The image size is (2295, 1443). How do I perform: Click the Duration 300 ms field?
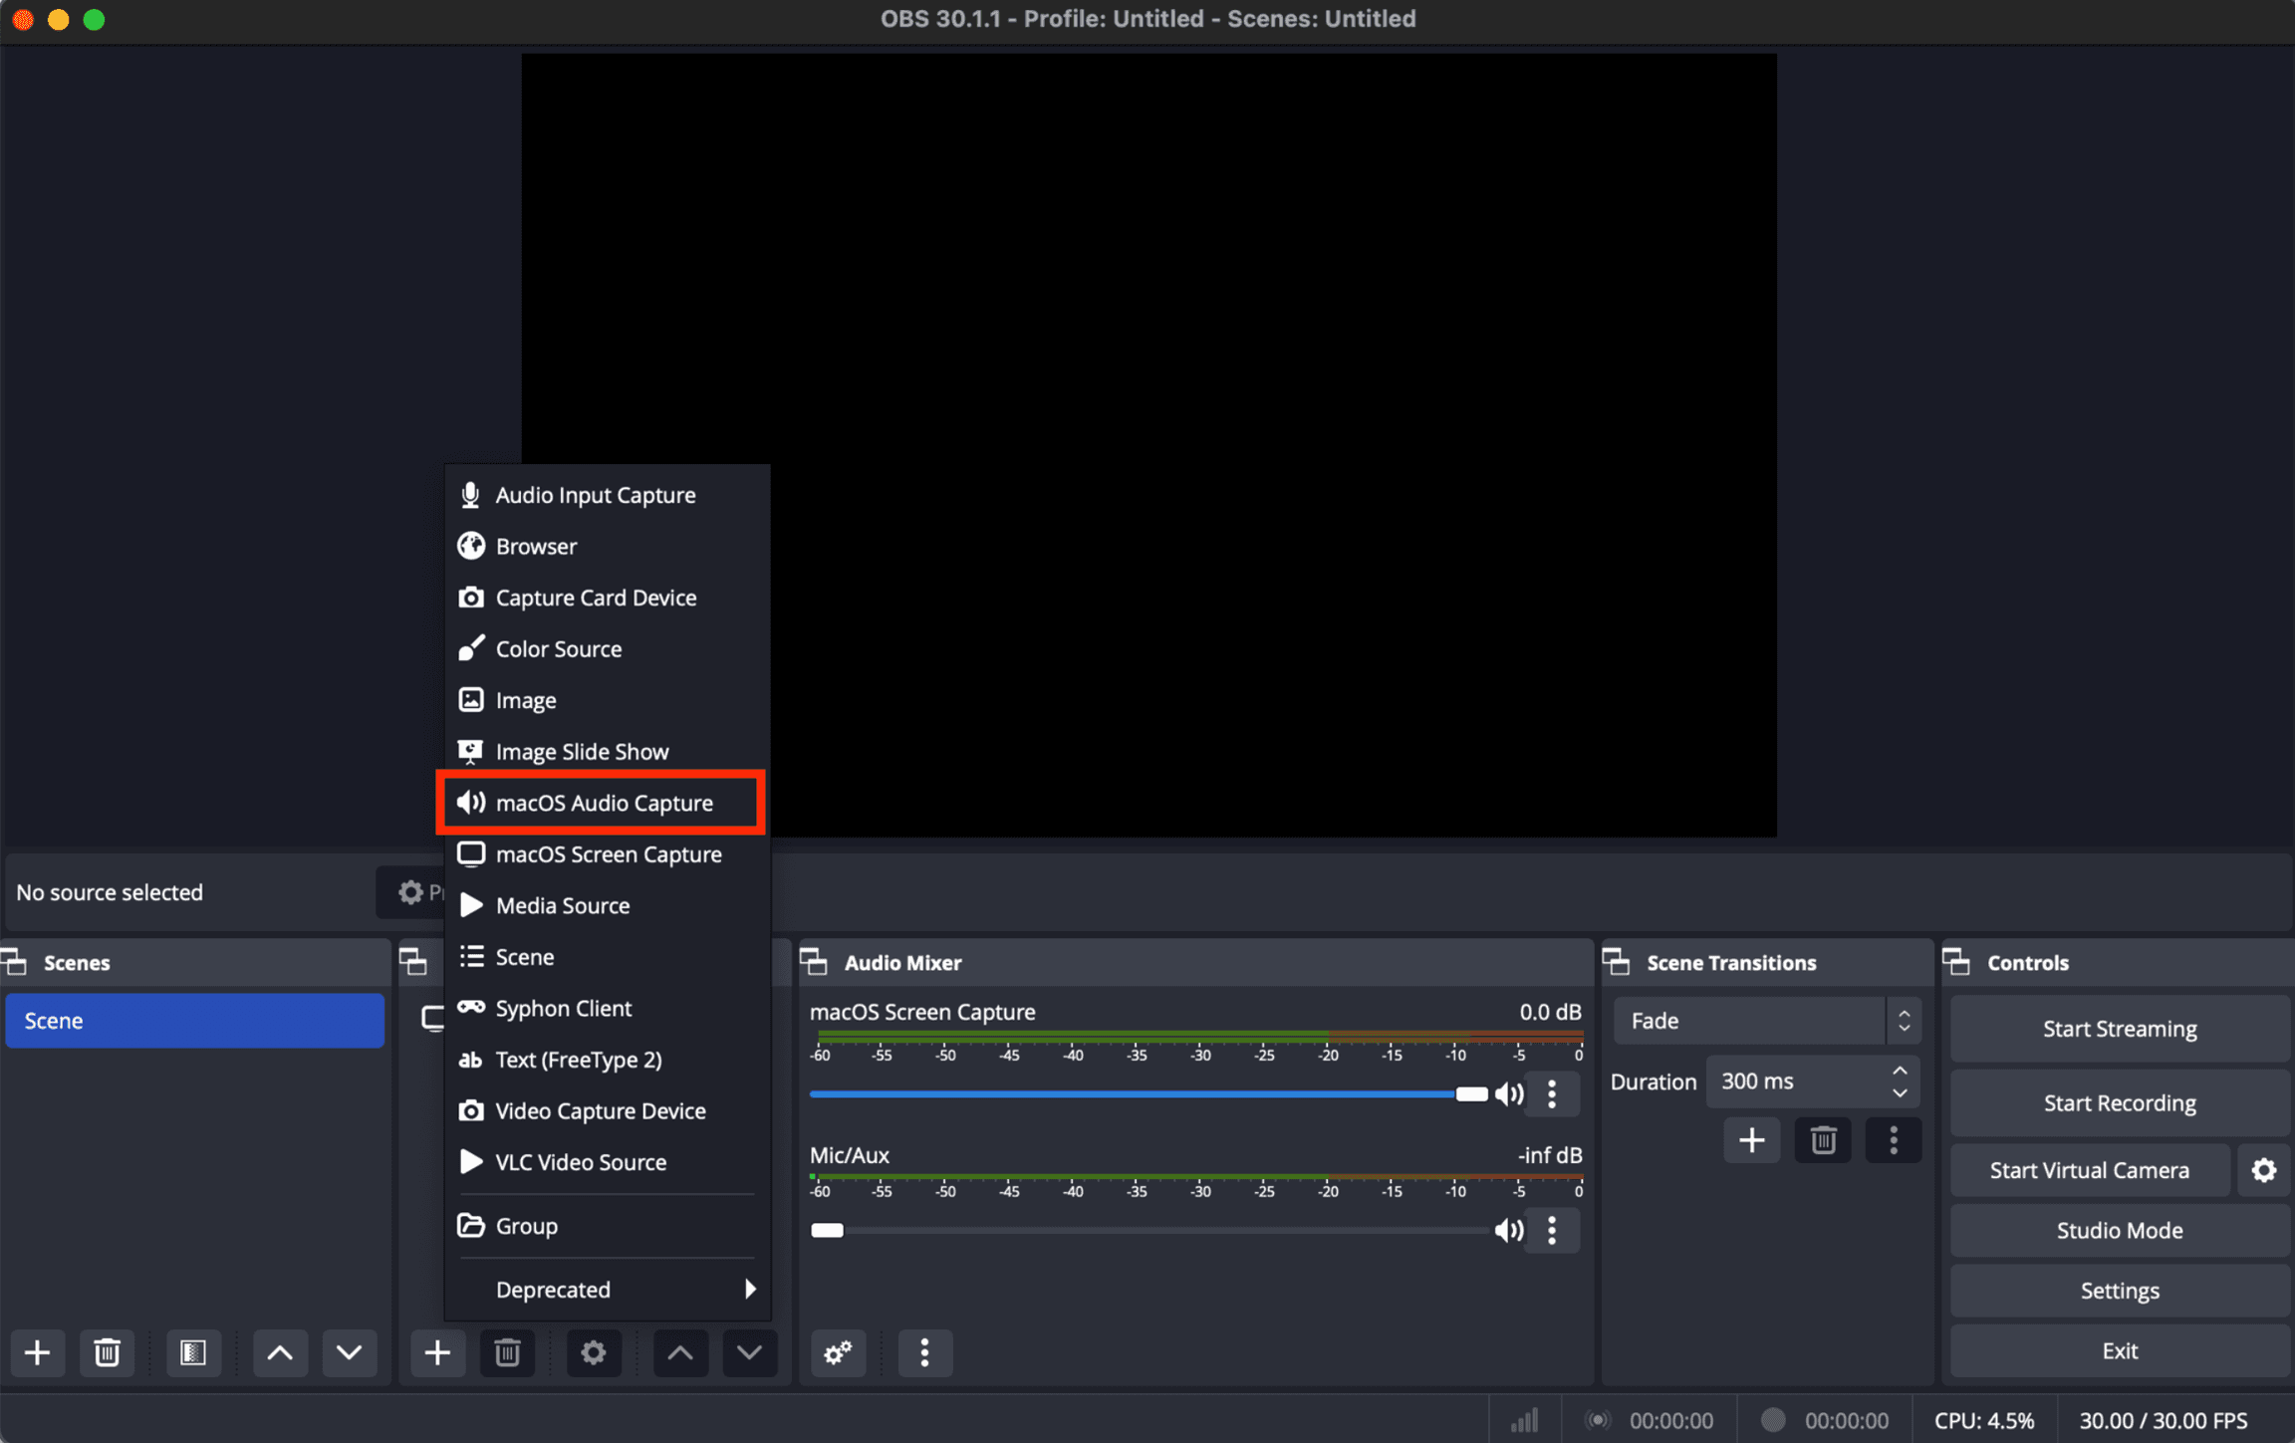(1813, 1082)
